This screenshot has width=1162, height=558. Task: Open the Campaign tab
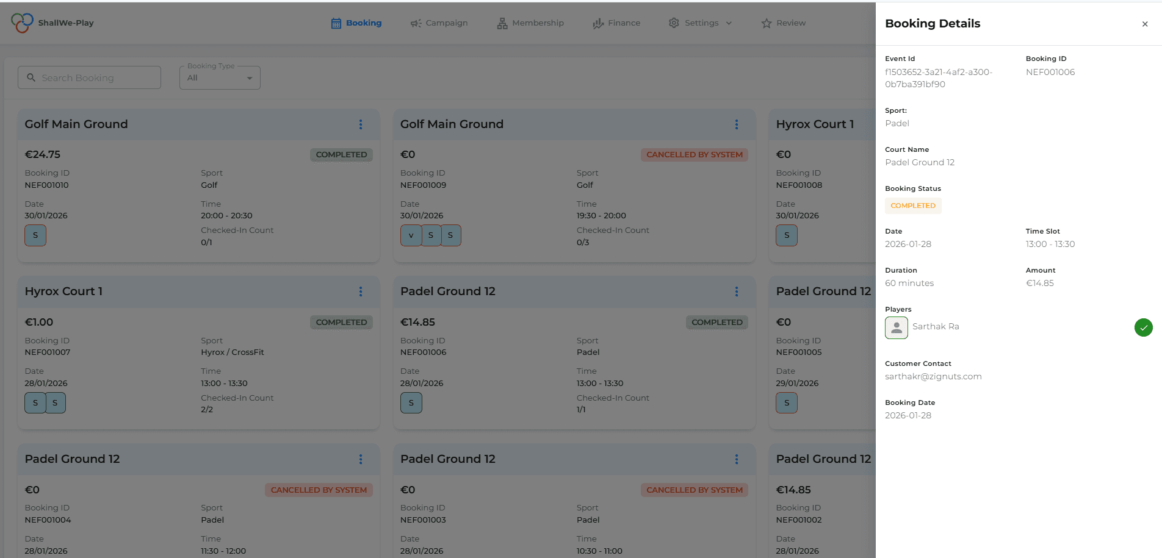pos(439,23)
